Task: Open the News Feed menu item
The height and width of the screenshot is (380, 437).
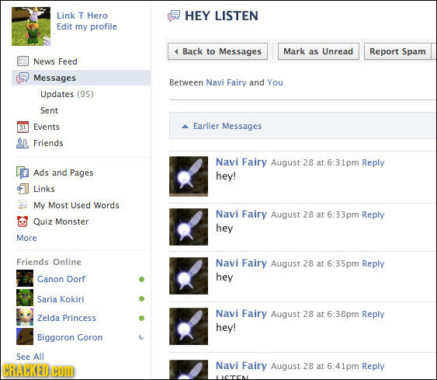Action: pyautogui.click(x=55, y=61)
